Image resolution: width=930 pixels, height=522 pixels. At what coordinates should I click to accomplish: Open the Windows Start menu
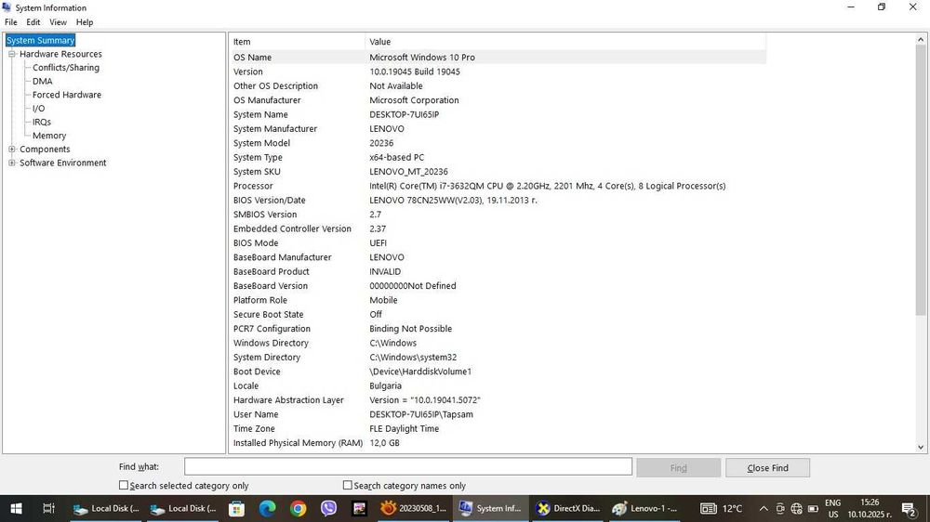(16, 508)
